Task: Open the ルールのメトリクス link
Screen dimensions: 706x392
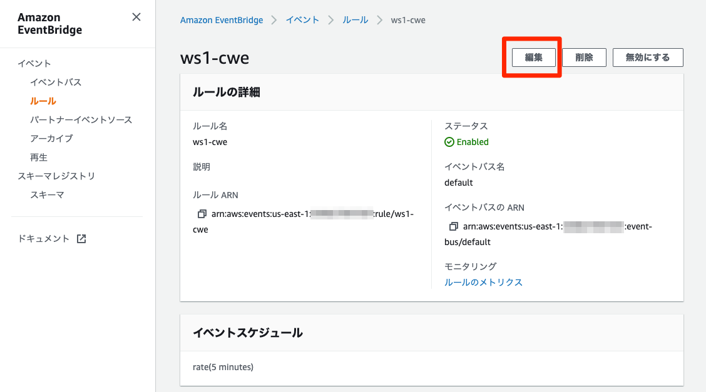Action: tap(483, 283)
